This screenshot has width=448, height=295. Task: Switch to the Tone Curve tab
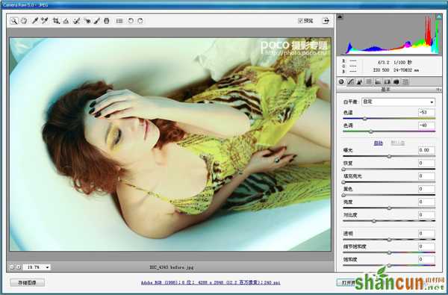351,81
